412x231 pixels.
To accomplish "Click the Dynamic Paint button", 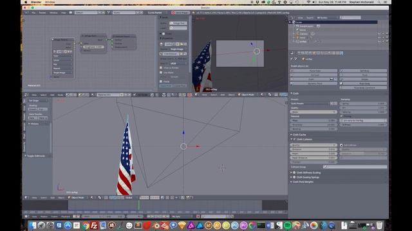I will click(314, 83).
